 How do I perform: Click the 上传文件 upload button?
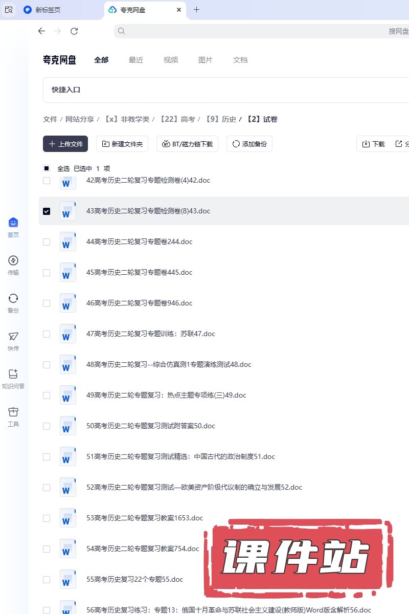[x=65, y=144]
